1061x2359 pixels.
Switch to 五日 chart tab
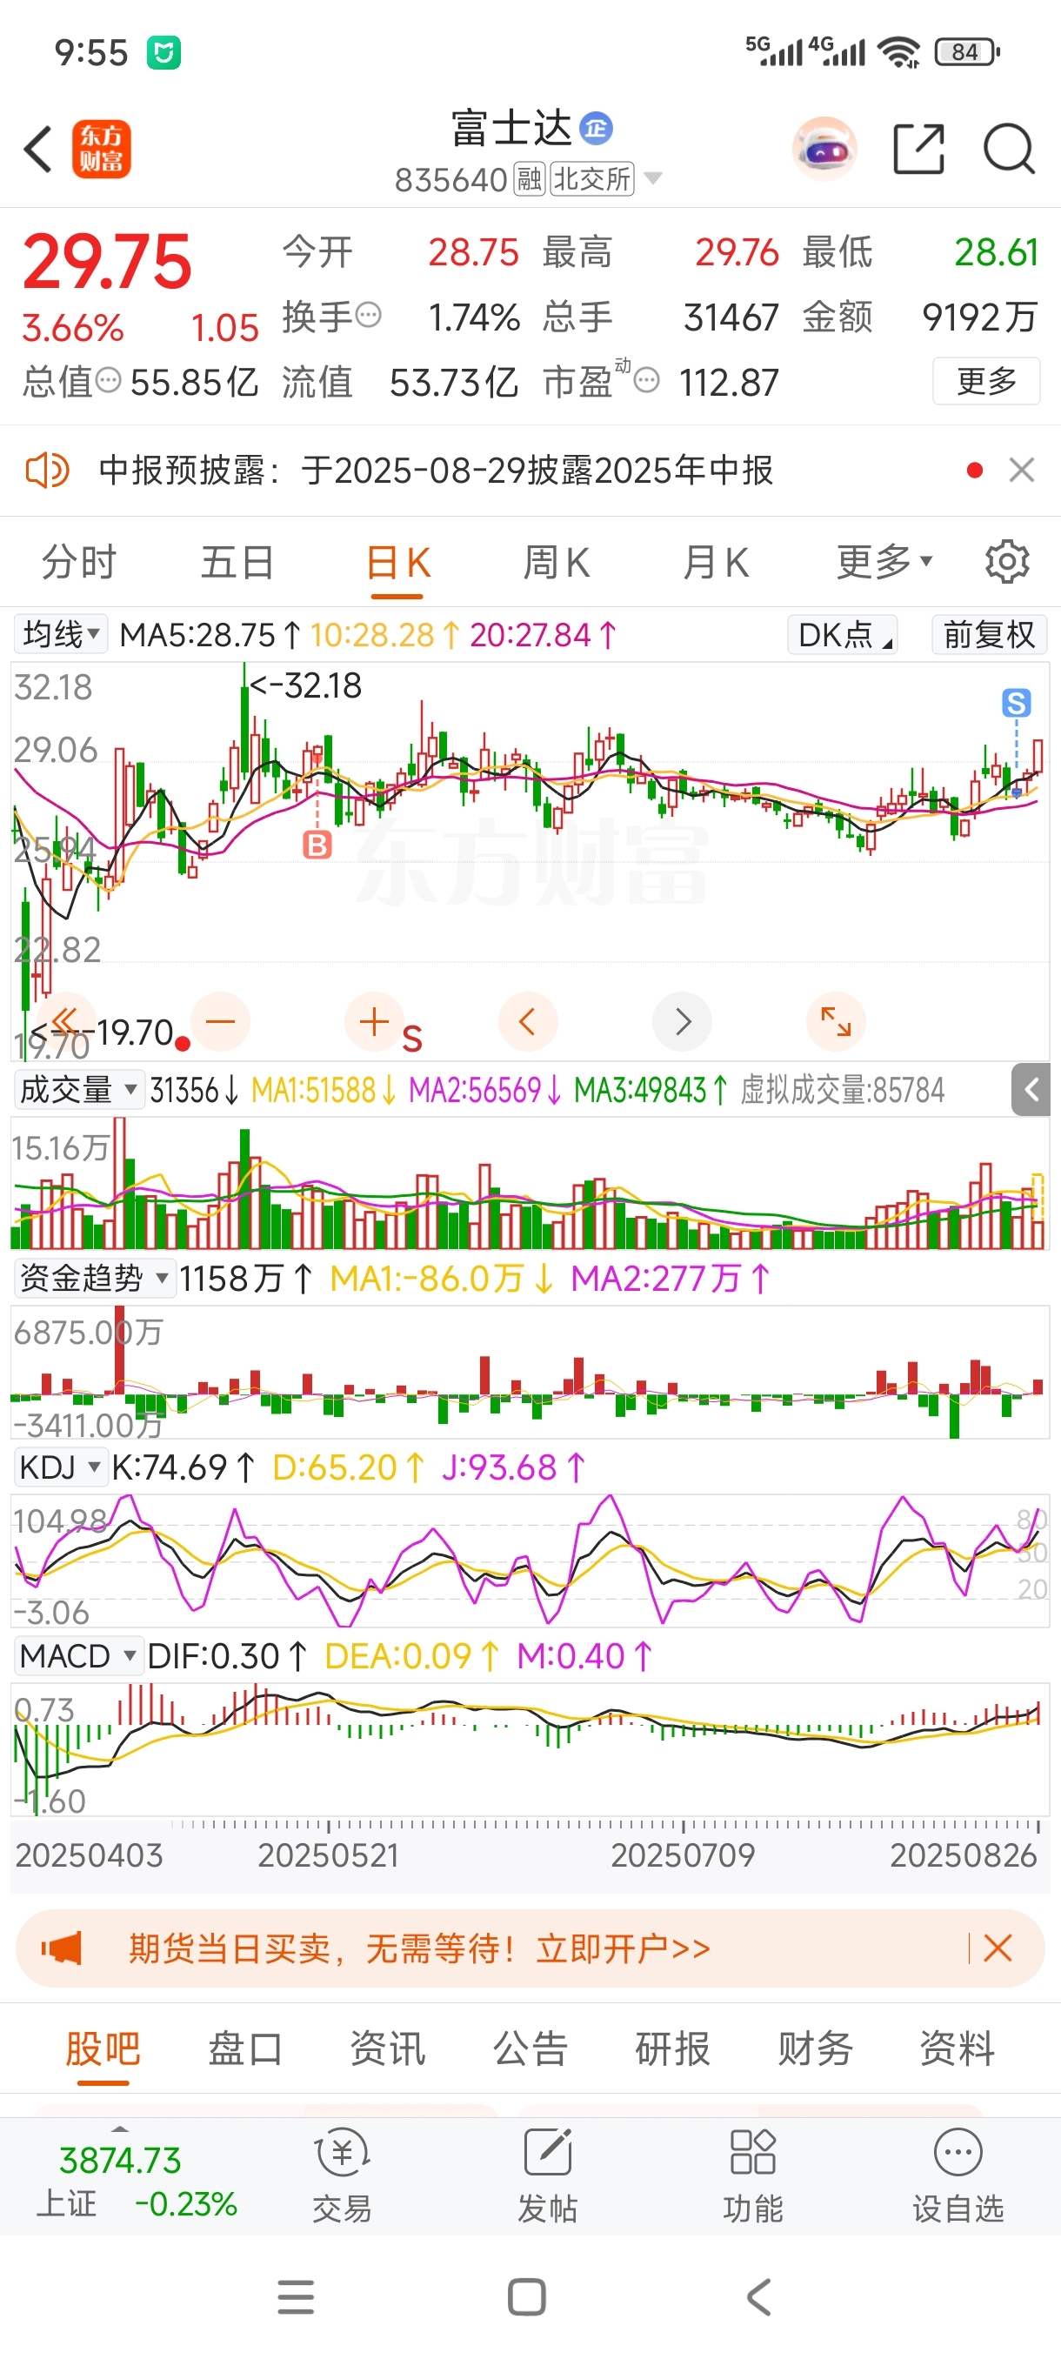tap(237, 561)
